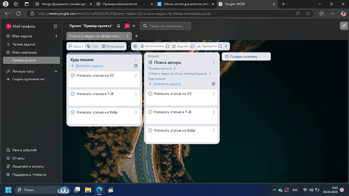Click three dots on the Написать статью на VC card in Куда пишем
The height and width of the screenshot is (196, 349).
(136, 75)
